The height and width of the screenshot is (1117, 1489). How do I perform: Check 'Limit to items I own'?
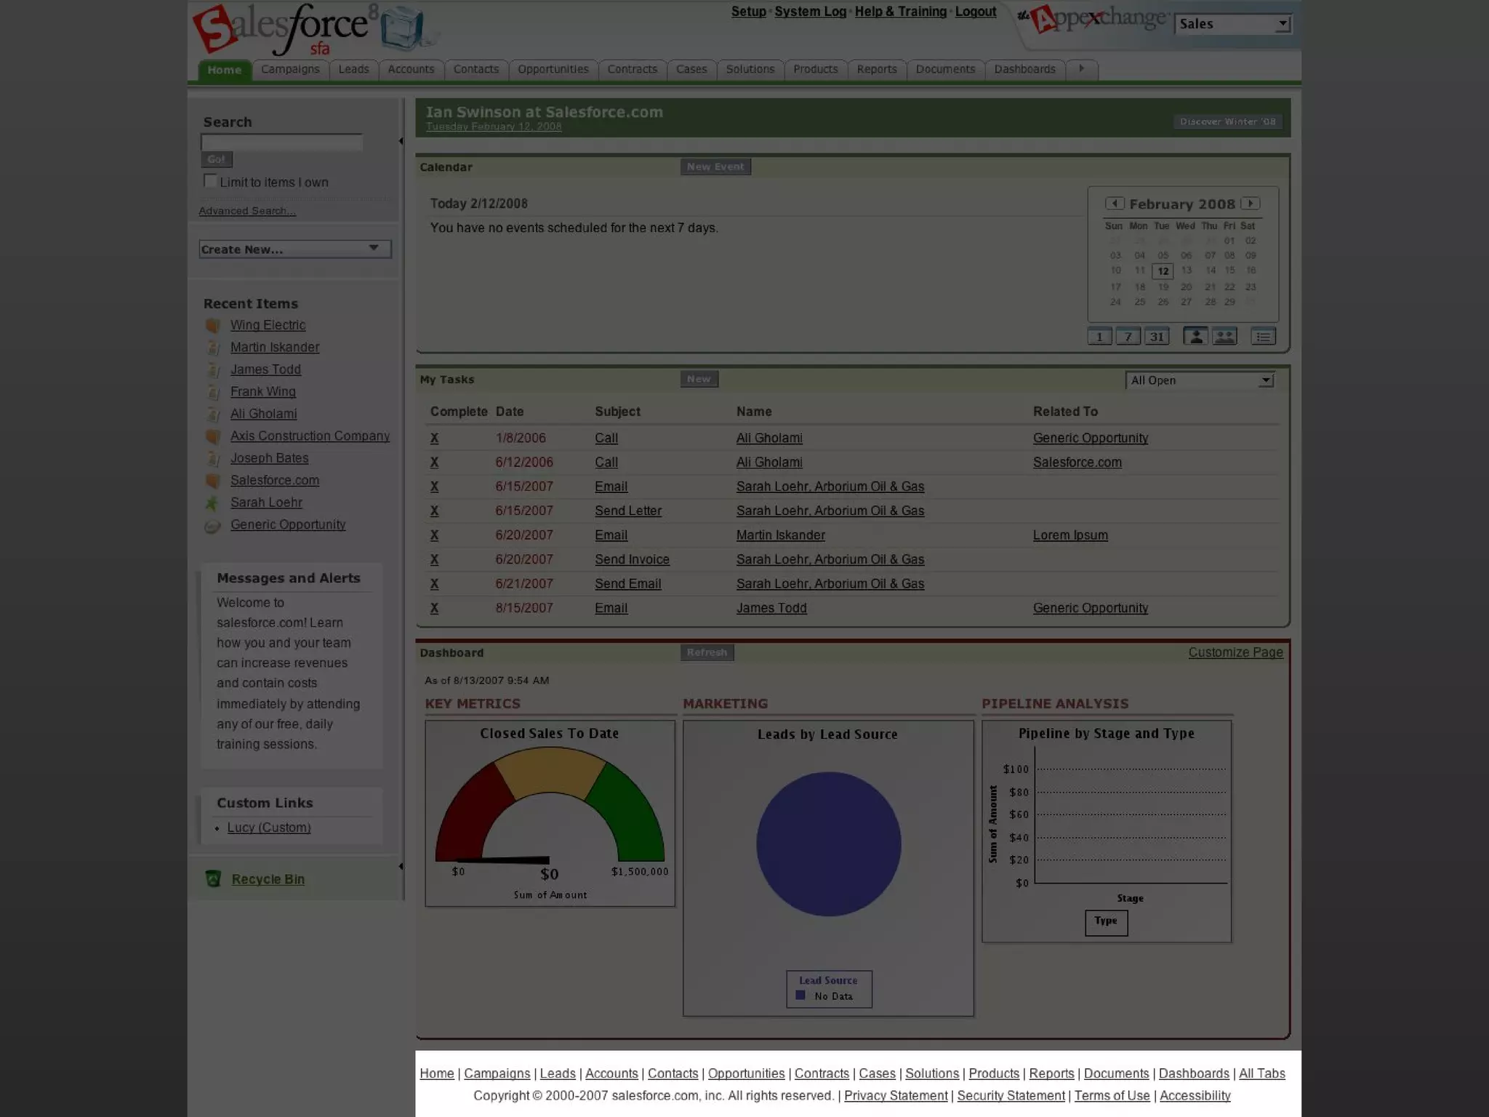[x=210, y=181]
